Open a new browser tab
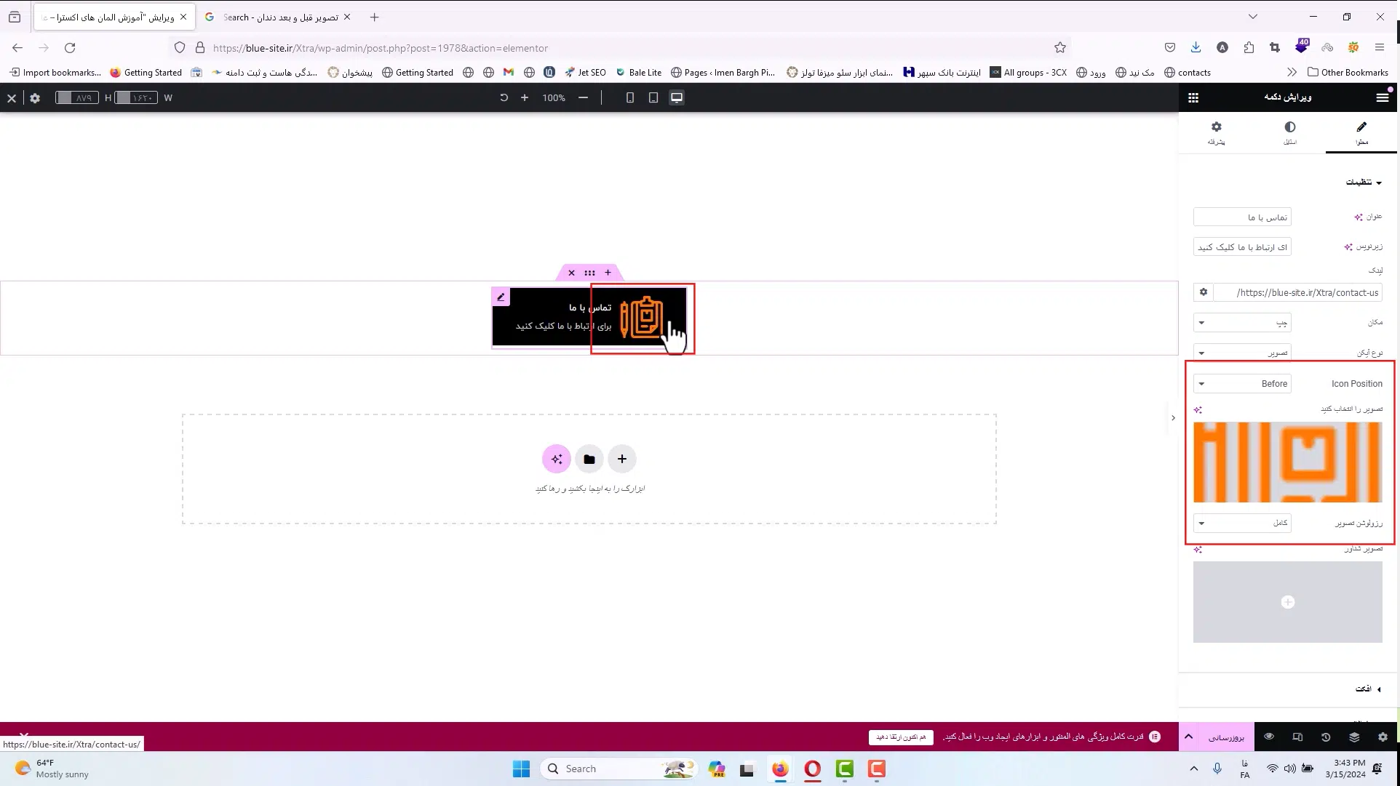The height and width of the screenshot is (786, 1400). [375, 17]
